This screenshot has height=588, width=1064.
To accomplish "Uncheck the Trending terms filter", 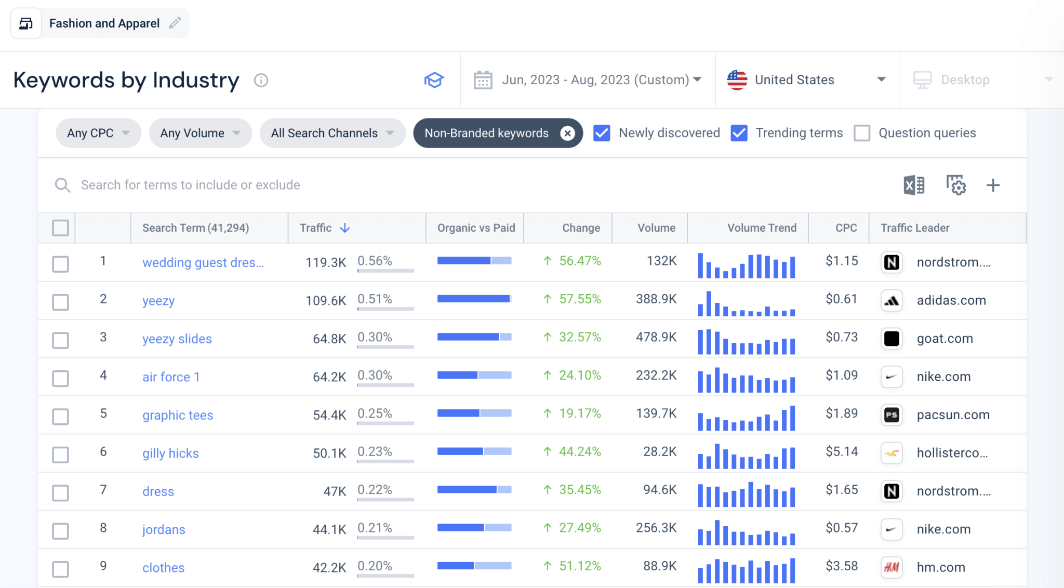I will pyautogui.click(x=739, y=133).
